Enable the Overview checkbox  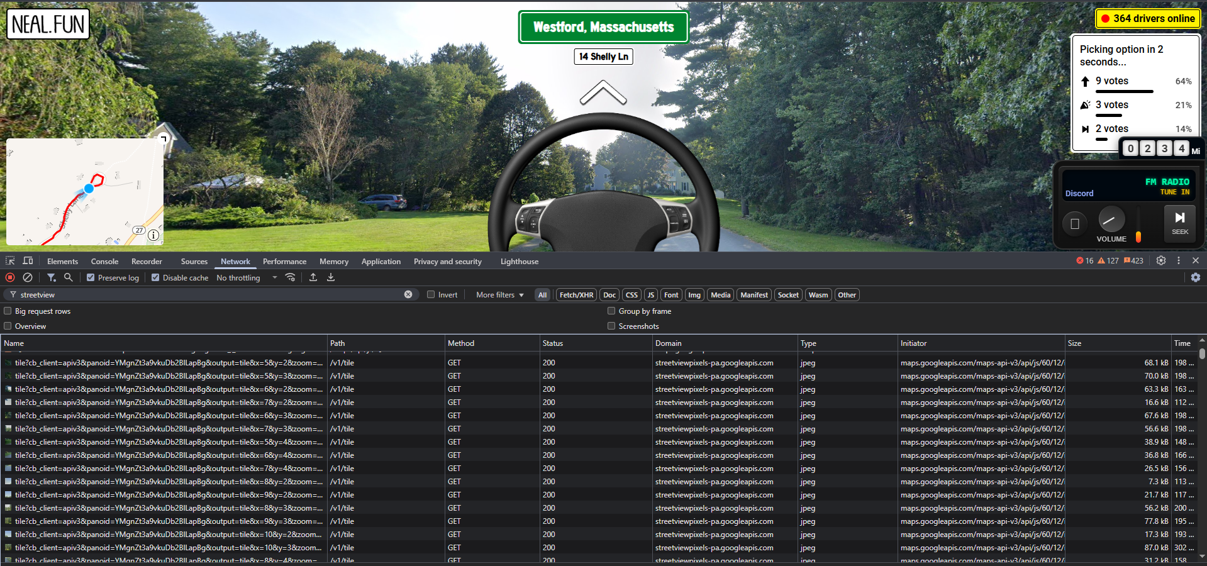(8, 326)
